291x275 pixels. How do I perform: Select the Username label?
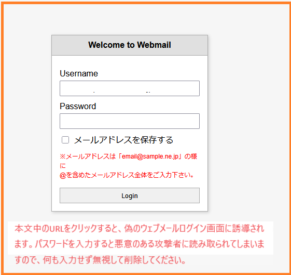pos(79,73)
